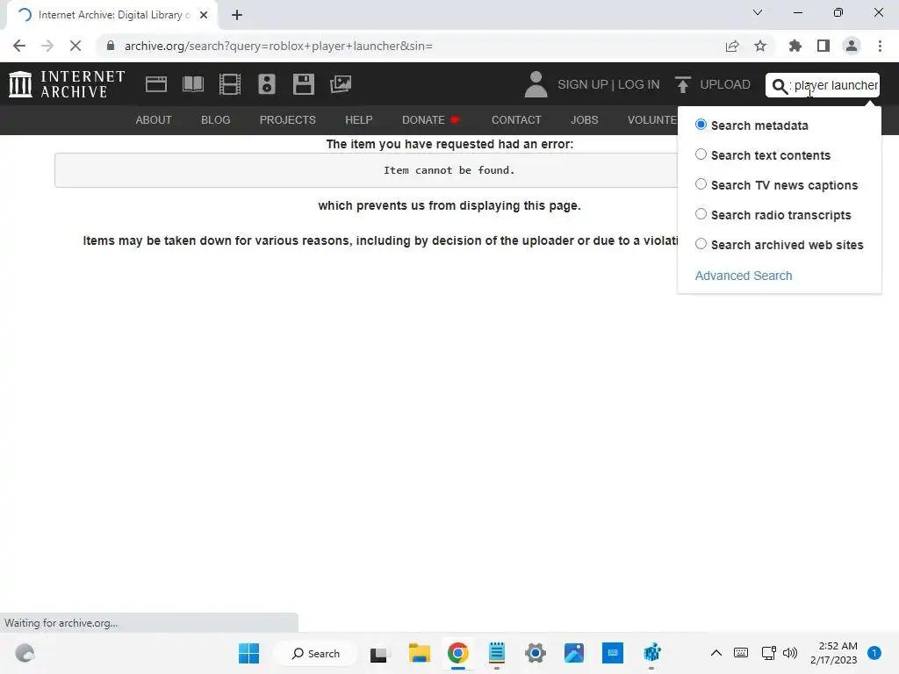This screenshot has height=674, width=899.
Task: Open the Internet Archive home logo
Action: pyautogui.click(x=67, y=84)
